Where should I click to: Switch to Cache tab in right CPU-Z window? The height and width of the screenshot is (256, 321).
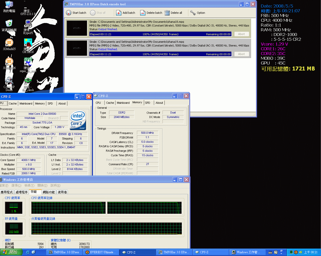[x=110, y=103]
